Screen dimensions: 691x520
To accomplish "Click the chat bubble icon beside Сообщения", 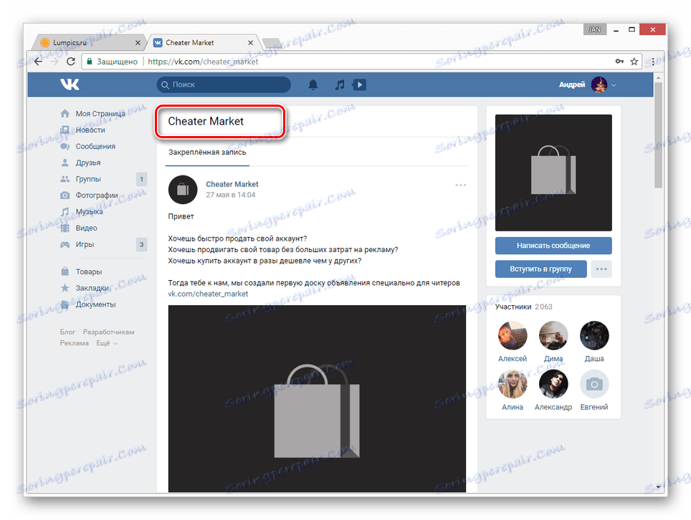I will pos(65,146).
